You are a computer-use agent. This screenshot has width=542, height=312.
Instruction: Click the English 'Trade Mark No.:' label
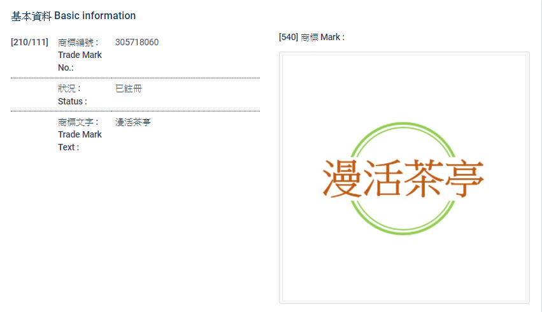[x=79, y=61]
